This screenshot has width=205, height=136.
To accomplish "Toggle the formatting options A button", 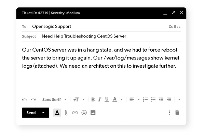I will pos(57,113).
